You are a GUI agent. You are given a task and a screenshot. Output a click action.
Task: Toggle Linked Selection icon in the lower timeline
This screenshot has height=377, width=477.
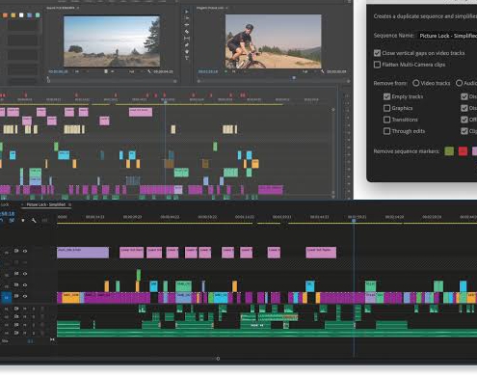[x=12, y=220]
